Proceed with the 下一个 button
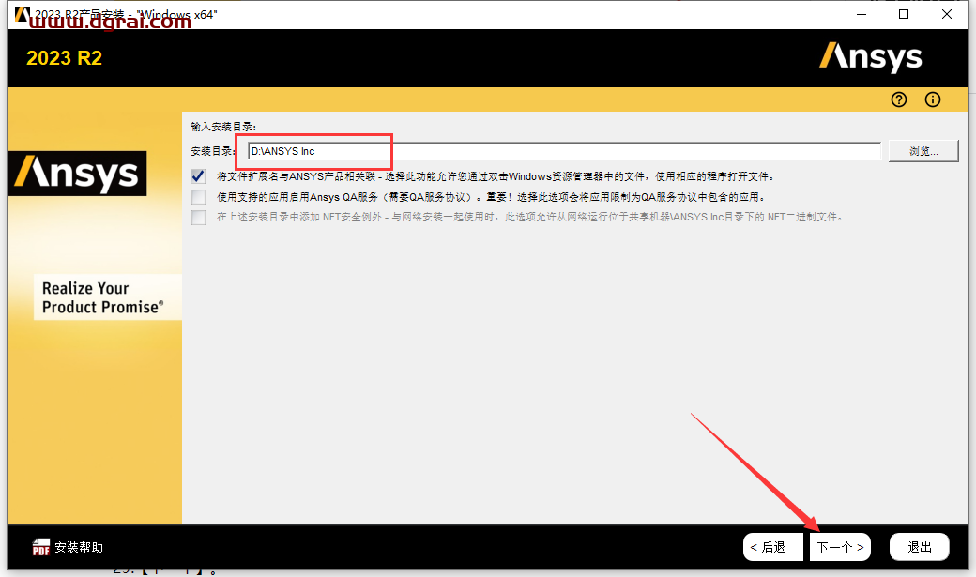This screenshot has height=577, width=976. (840, 547)
